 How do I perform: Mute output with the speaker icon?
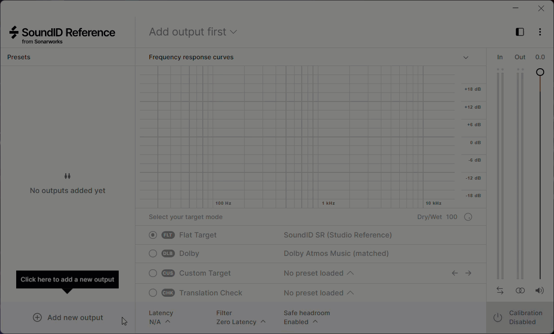[x=540, y=290]
